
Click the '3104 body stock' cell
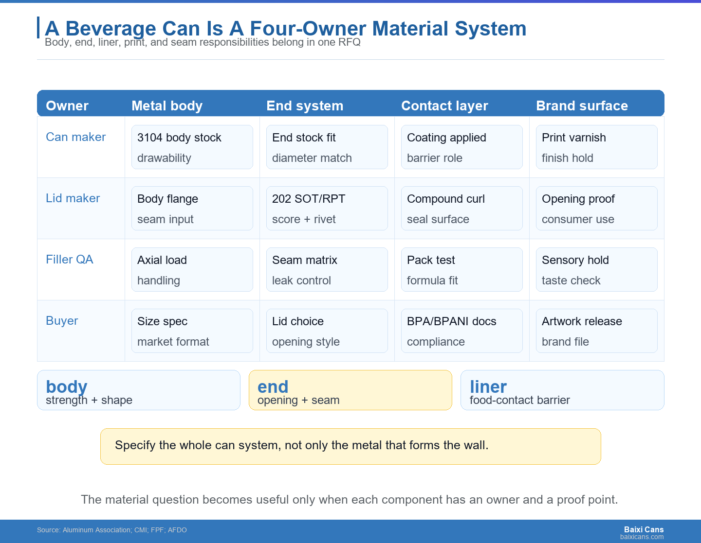pos(192,147)
